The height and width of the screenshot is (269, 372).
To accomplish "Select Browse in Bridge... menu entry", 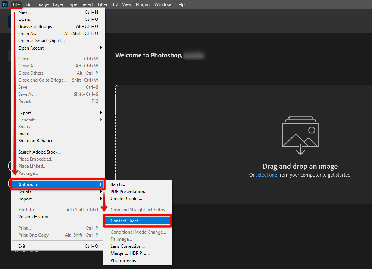I will point(58,26).
